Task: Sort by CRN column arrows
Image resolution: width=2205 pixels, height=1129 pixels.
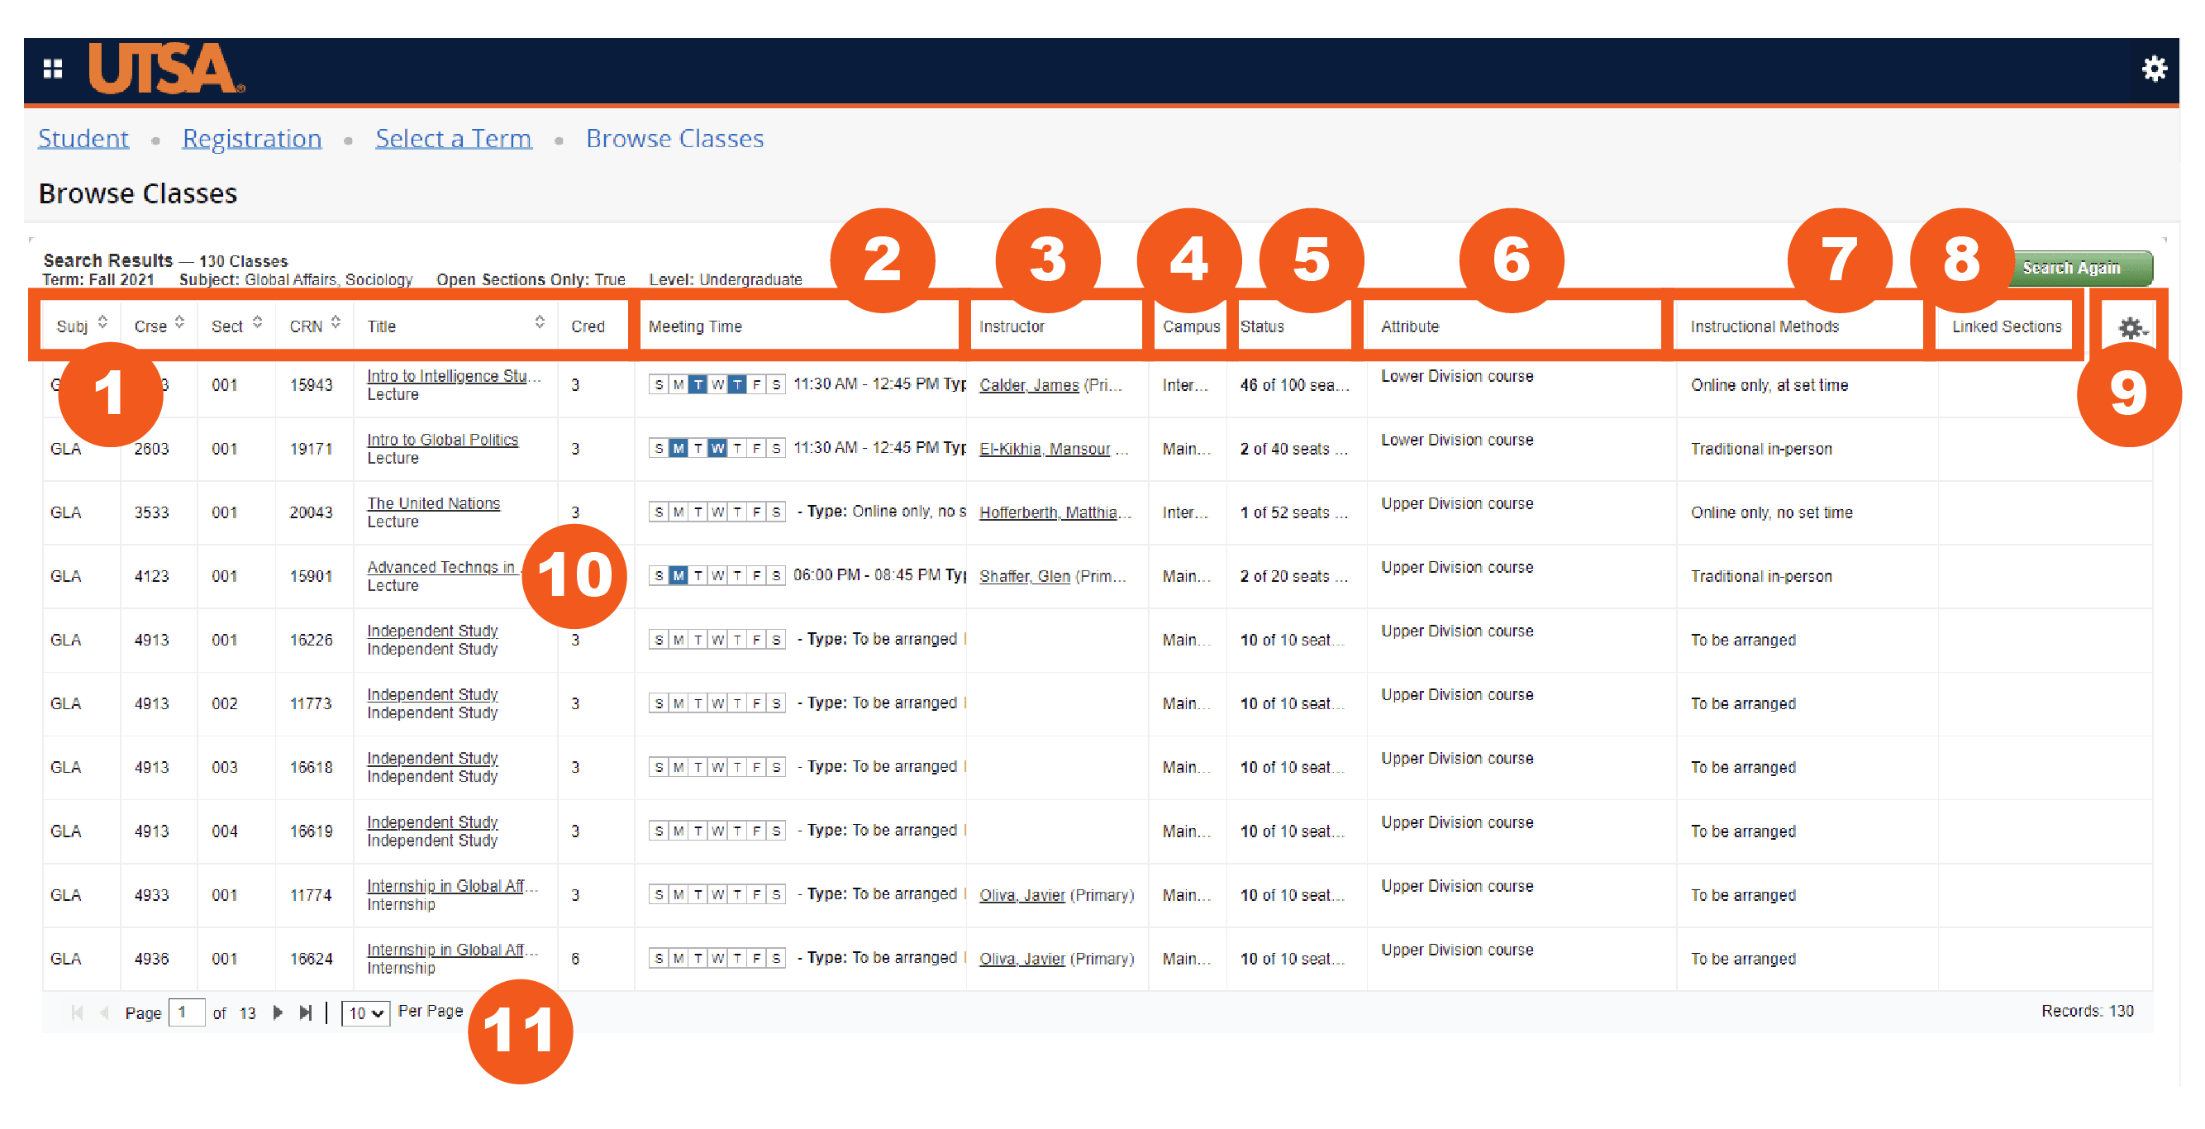Action: coord(336,322)
